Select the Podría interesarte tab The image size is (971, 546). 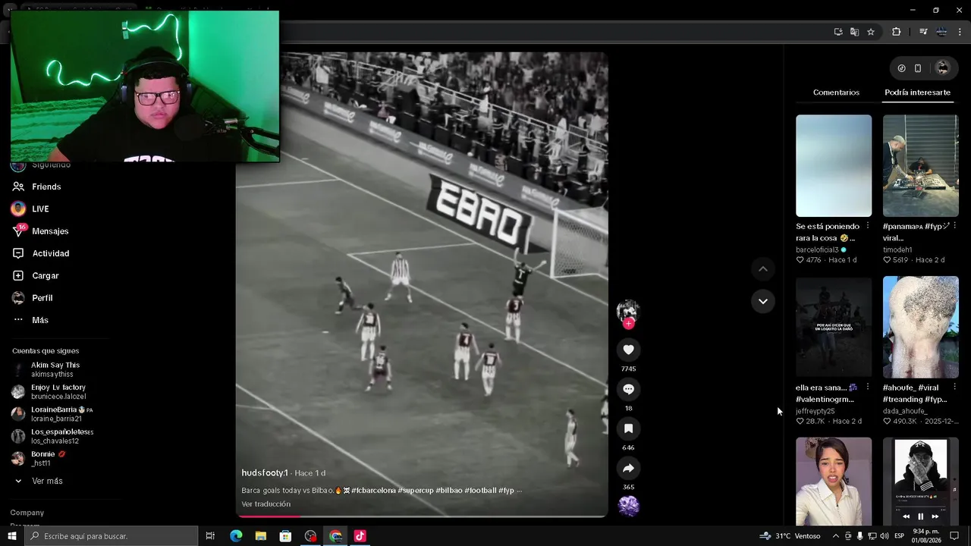[x=917, y=93]
